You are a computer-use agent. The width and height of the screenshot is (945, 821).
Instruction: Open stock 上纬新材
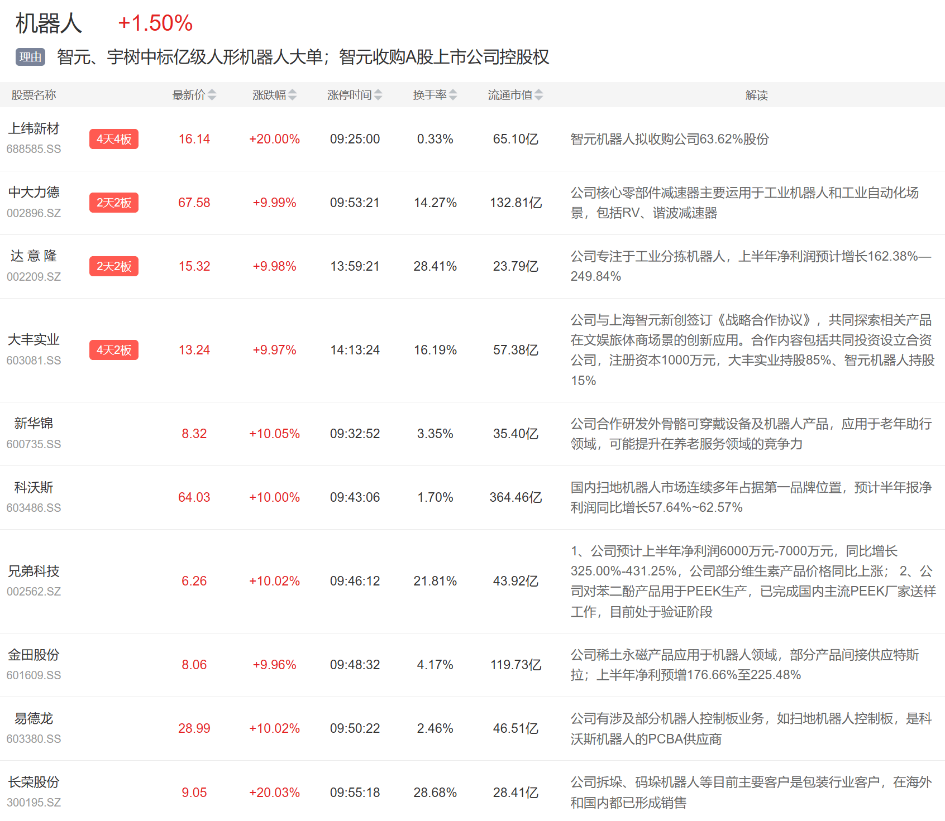34,129
